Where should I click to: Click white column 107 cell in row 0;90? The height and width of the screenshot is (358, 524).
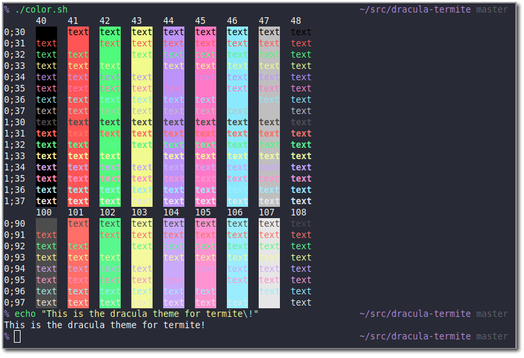(x=269, y=223)
